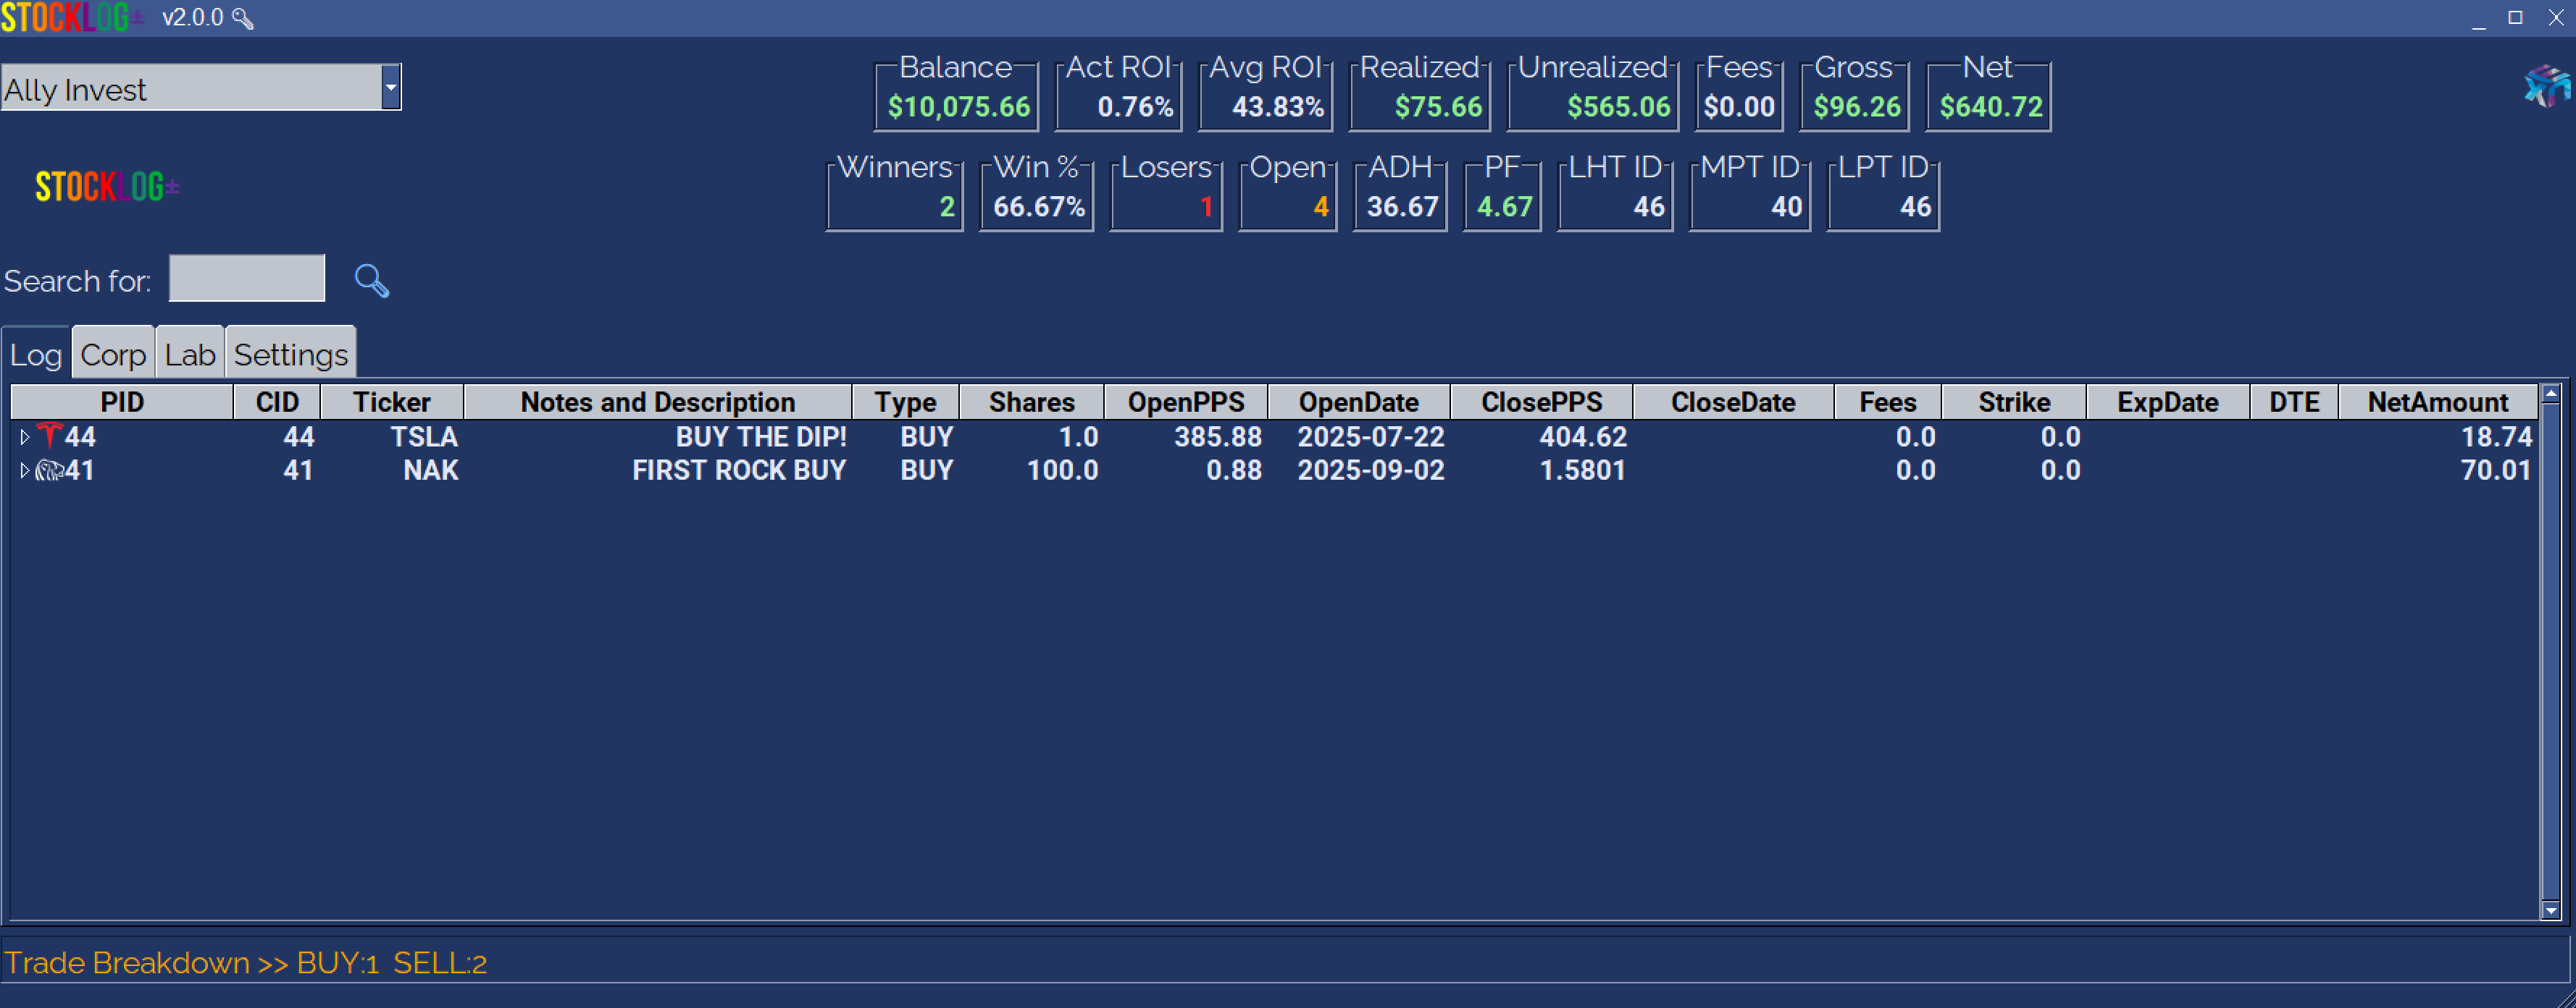This screenshot has height=1008, width=2576.
Task: Sort by the Ticker column header
Action: 391,402
